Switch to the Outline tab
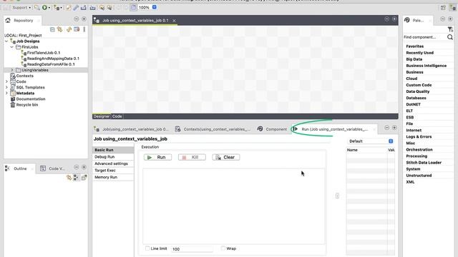This screenshot has height=257, width=458. click(20, 168)
